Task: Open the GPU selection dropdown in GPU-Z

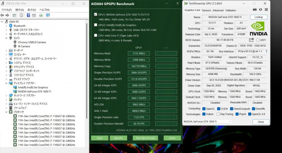Action: pos(230,122)
